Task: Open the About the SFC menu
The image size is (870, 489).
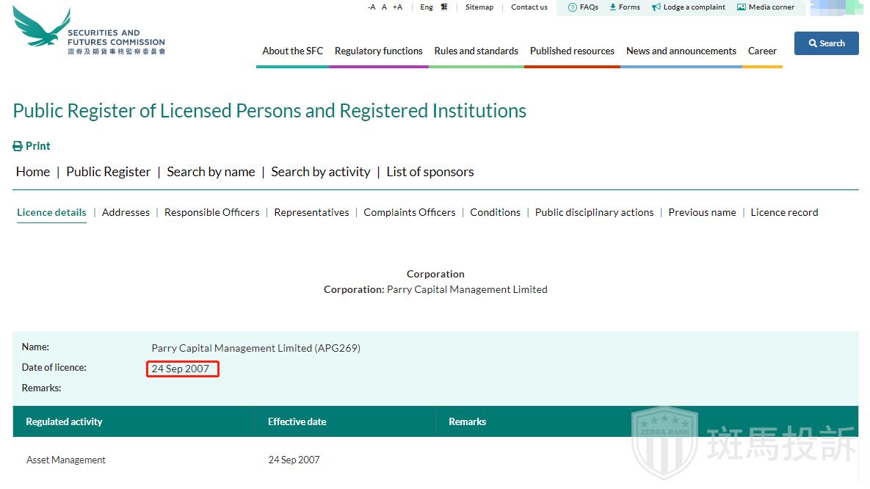Action: pyautogui.click(x=292, y=51)
